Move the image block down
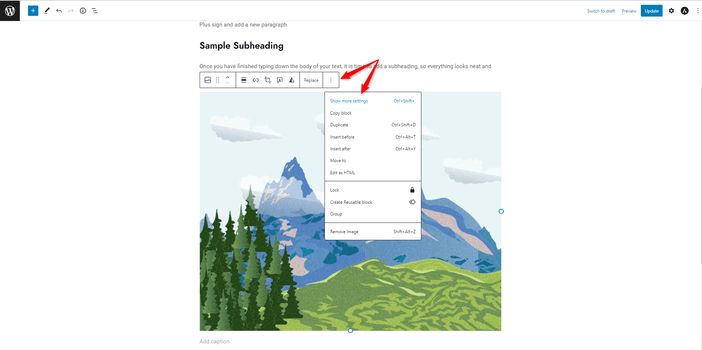 (228, 83)
